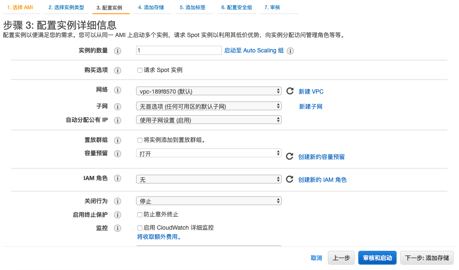Click the 实例的数量 input field
Viewport: 459px width, 270px height.
tap(179, 50)
